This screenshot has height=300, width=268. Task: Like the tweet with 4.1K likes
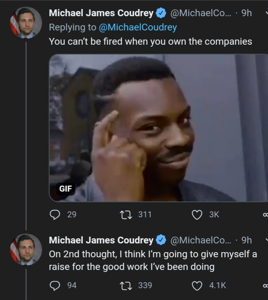click(197, 286)
